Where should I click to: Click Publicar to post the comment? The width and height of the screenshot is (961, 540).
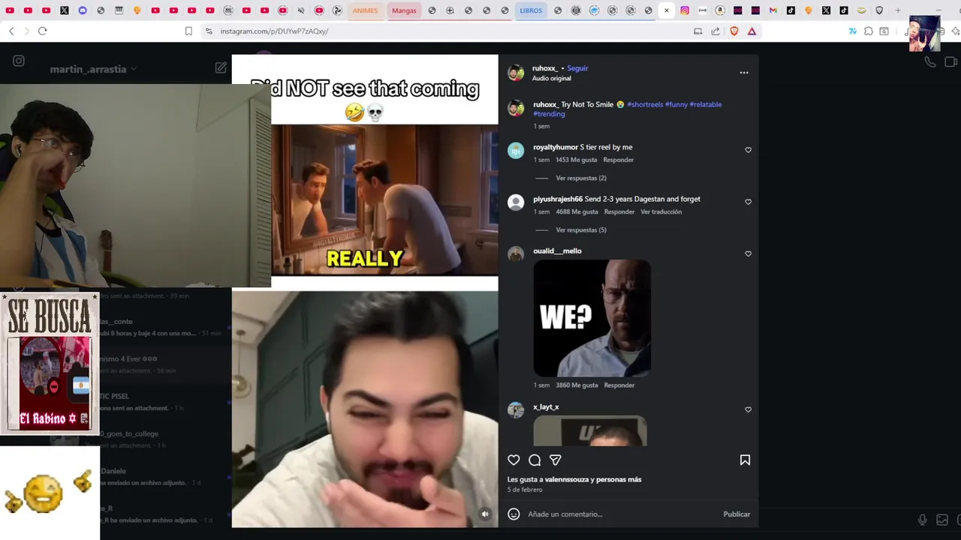(737, 514)
